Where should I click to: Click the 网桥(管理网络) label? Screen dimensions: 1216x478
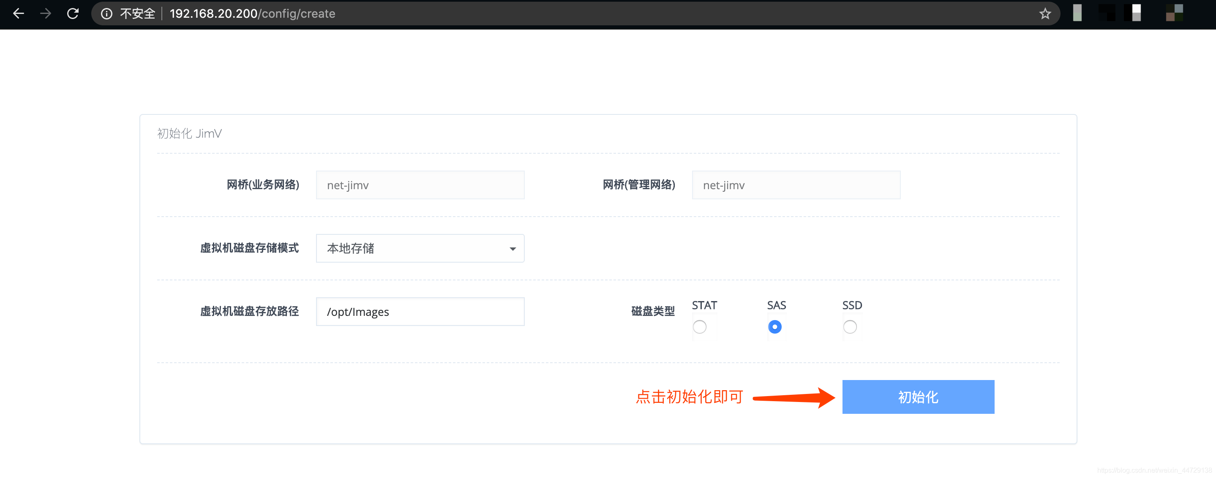(x=639, y=185)
